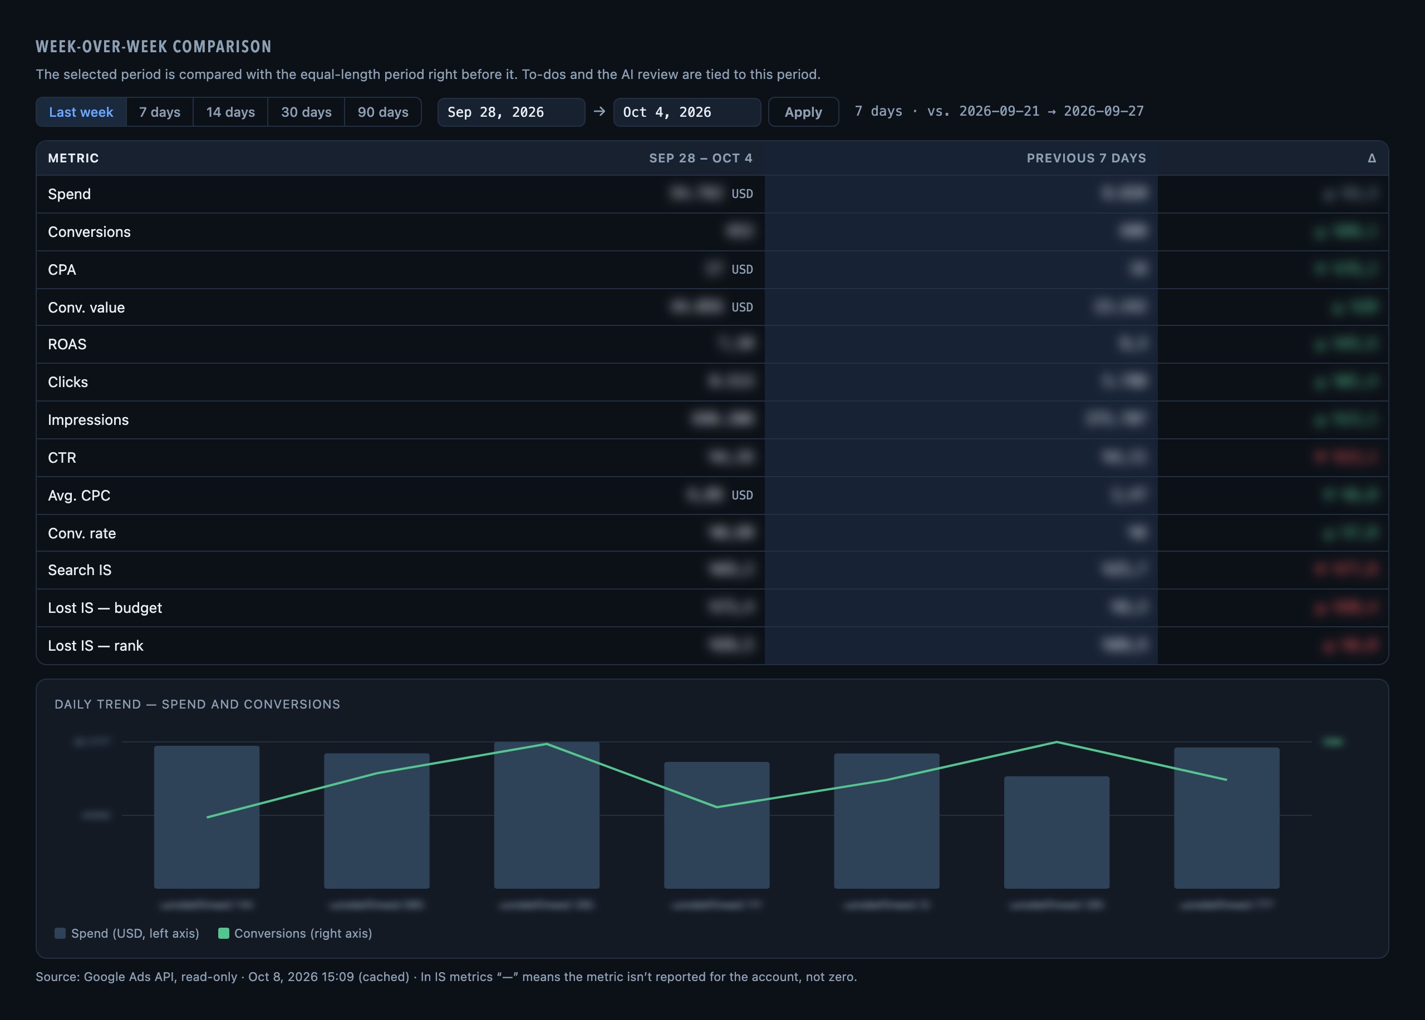1425x1020 pixels.
Task: Select the ROAS metric row
Action: tap(712, 344)
